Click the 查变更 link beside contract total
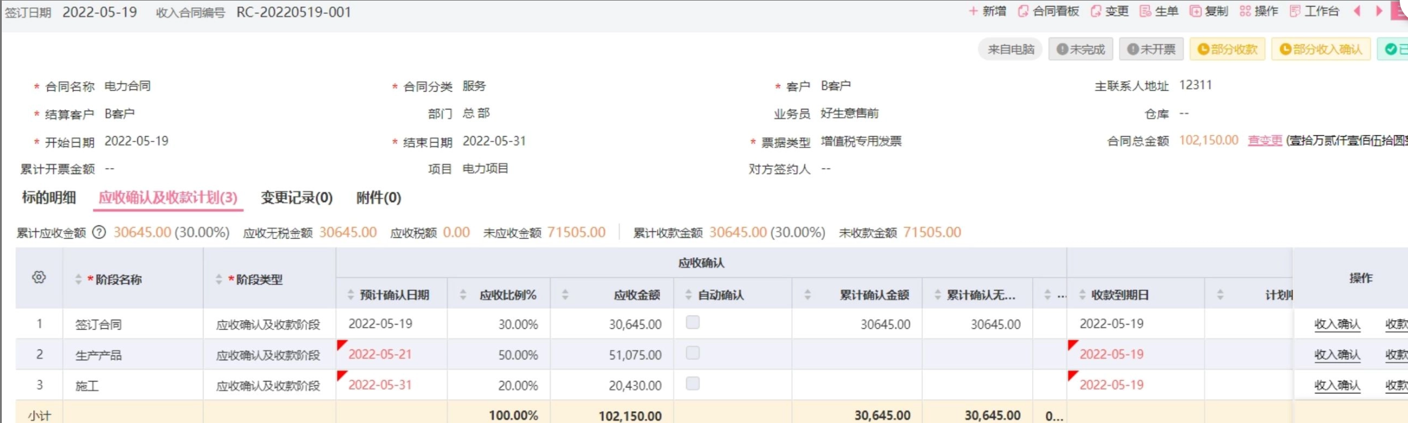1408x423 pixels. [1265, 140]
